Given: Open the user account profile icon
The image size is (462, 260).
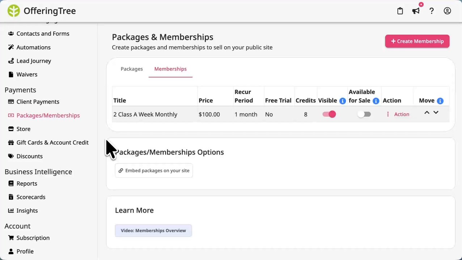Looking at the screenshot, I should tap(447, 11).
